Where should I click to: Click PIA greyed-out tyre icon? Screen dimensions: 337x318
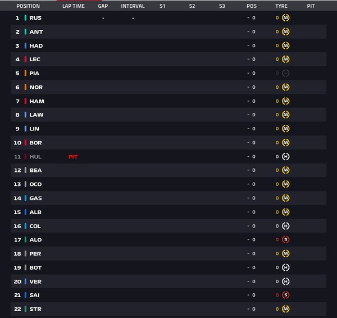point(285,73)
